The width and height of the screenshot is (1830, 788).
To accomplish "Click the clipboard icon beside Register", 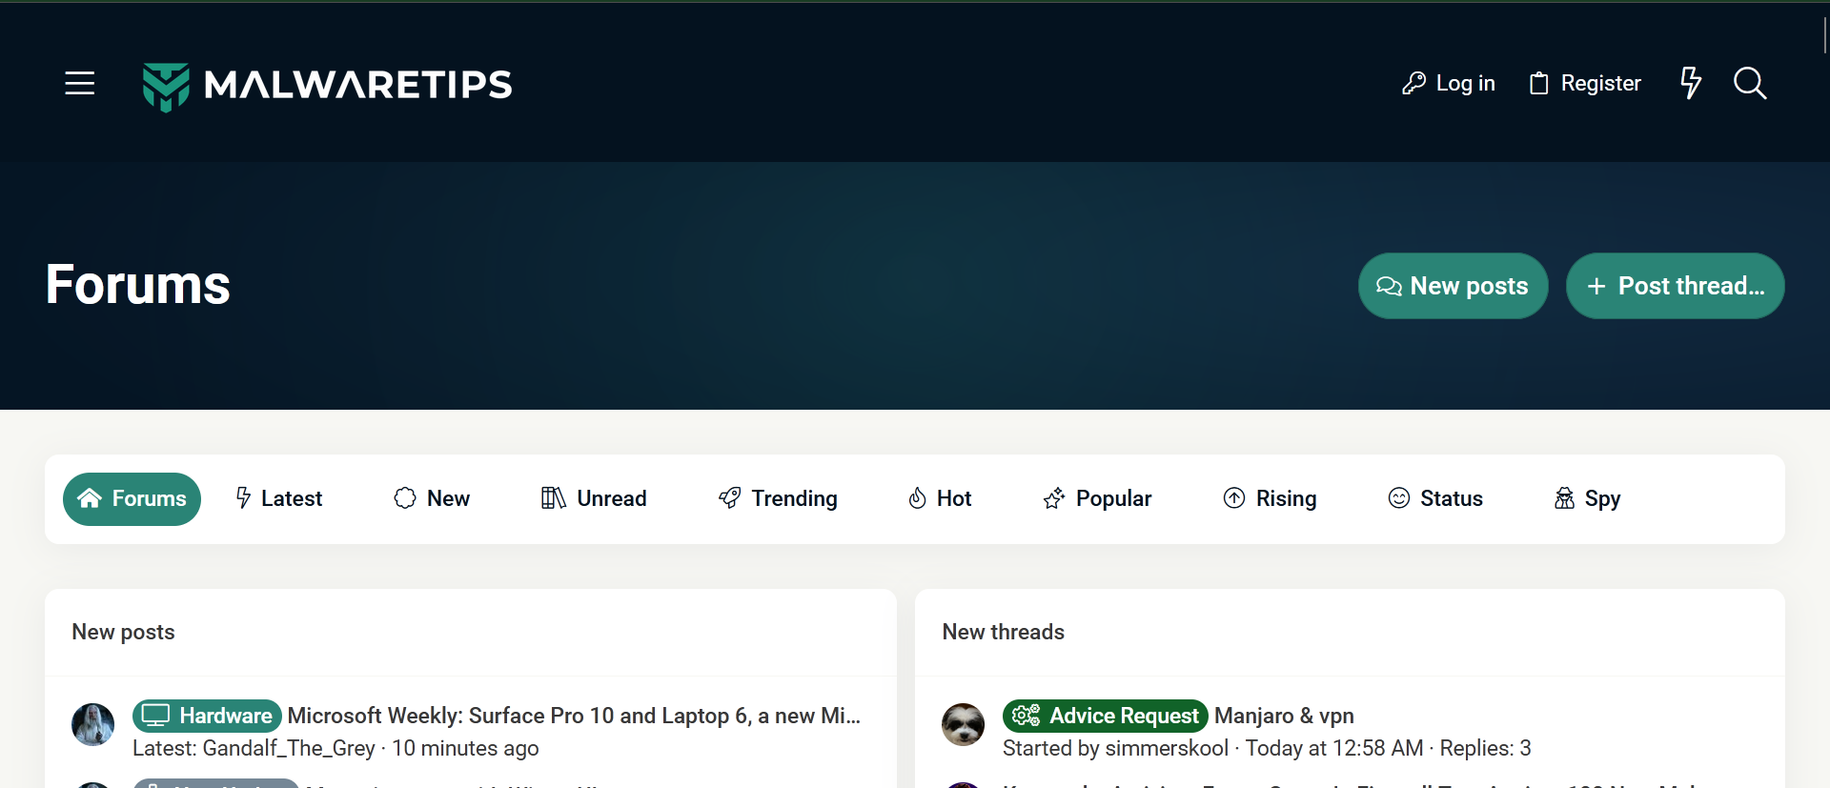I will 1538,84.
